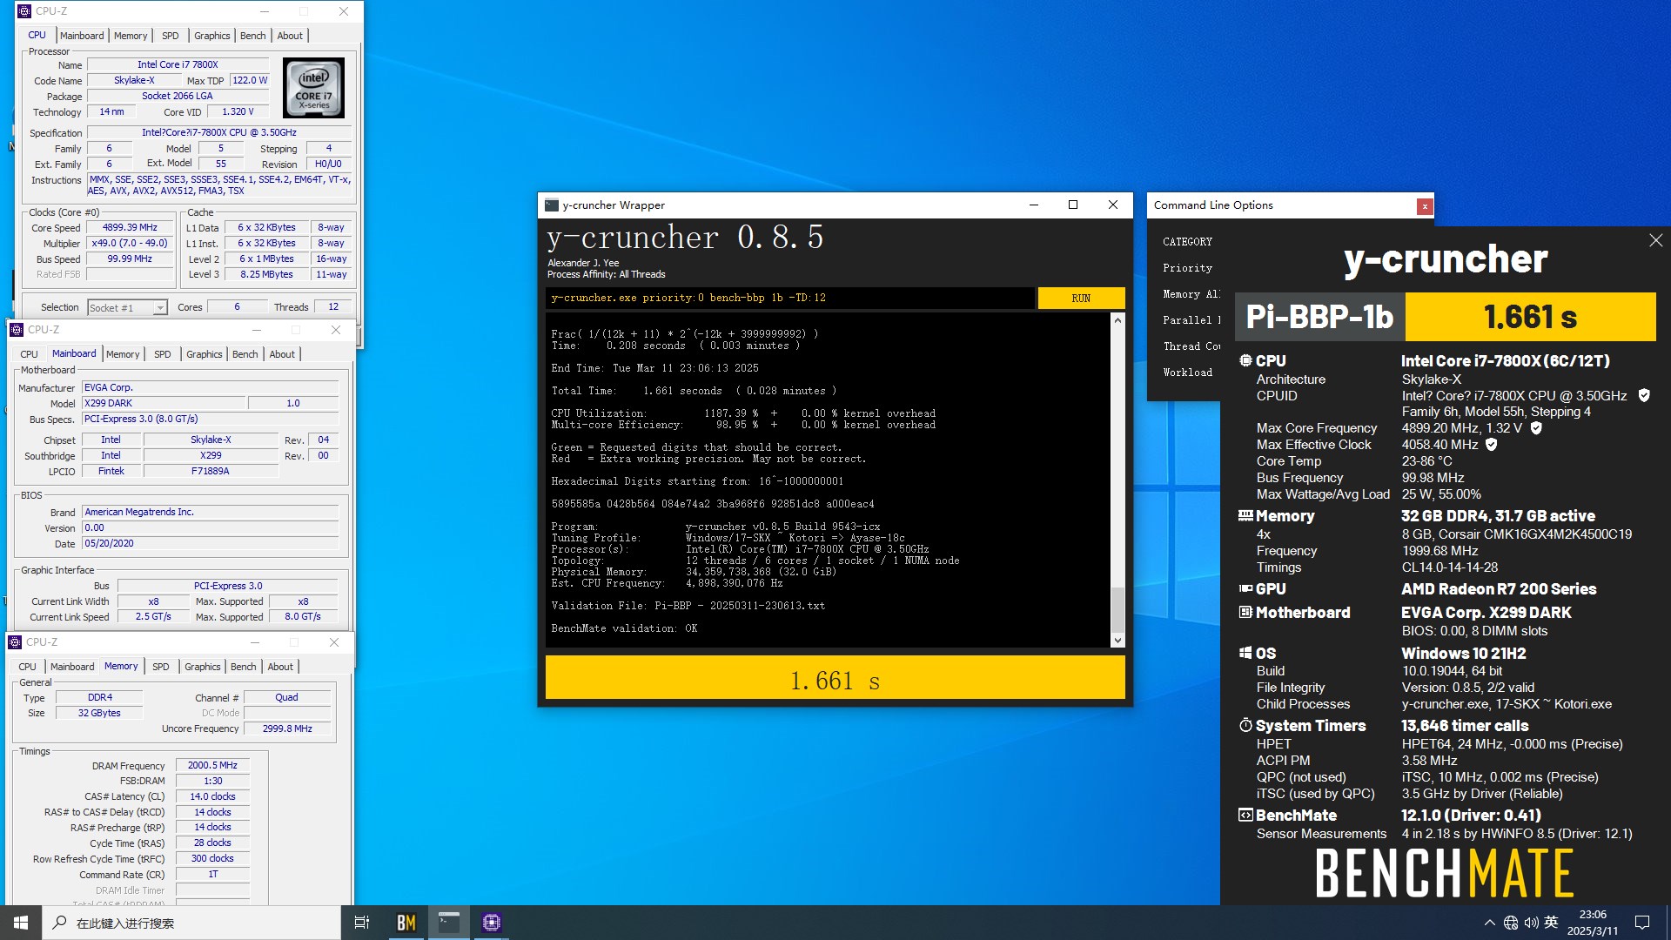Close the BenchMate result overlay with X

[1655, 240]
